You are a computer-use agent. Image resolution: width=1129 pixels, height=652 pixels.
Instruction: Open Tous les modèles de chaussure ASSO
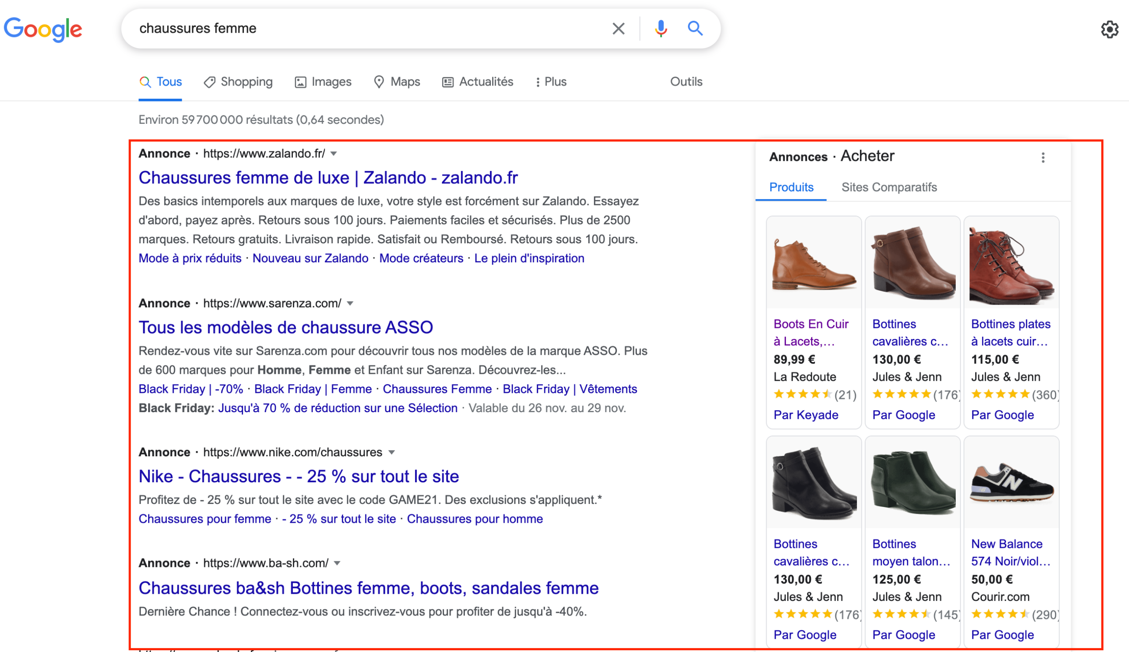tap(286, 328)
